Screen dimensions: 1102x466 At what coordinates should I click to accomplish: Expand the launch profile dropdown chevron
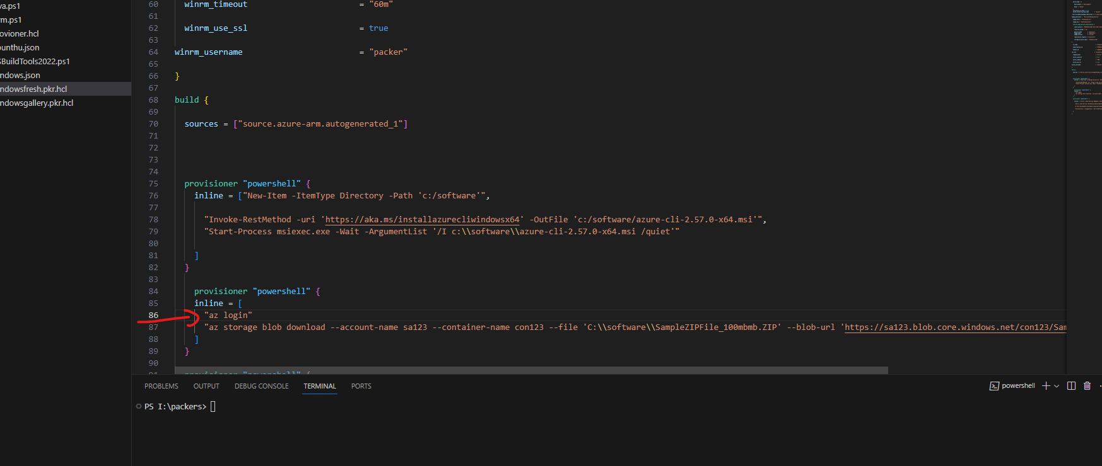(x=1057, y=386)
